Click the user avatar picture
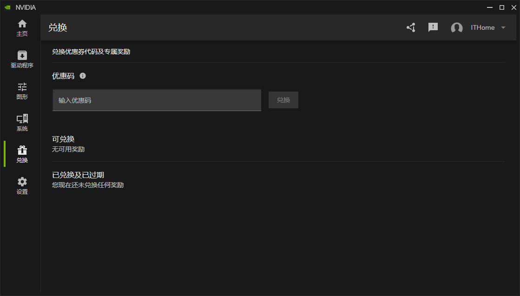 [x=457, y=28]
